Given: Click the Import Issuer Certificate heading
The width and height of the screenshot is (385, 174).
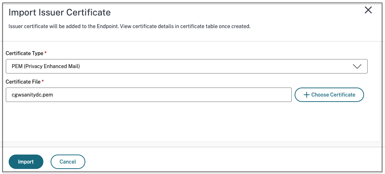Looking at the screenshot, I should click(x=59, y=13).
